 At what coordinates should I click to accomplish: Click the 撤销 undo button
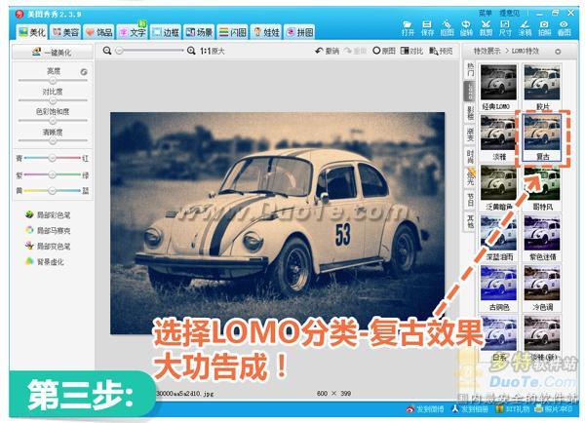327,51
